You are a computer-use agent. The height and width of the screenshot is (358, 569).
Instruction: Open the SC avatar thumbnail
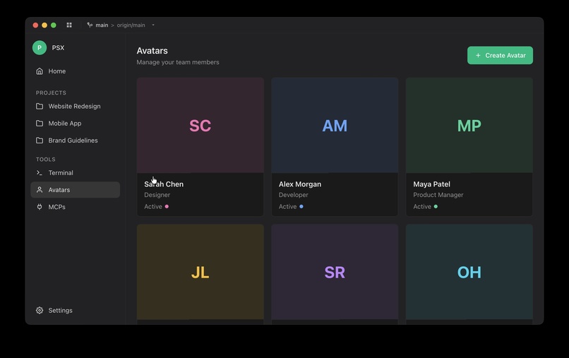click(200, 125)
